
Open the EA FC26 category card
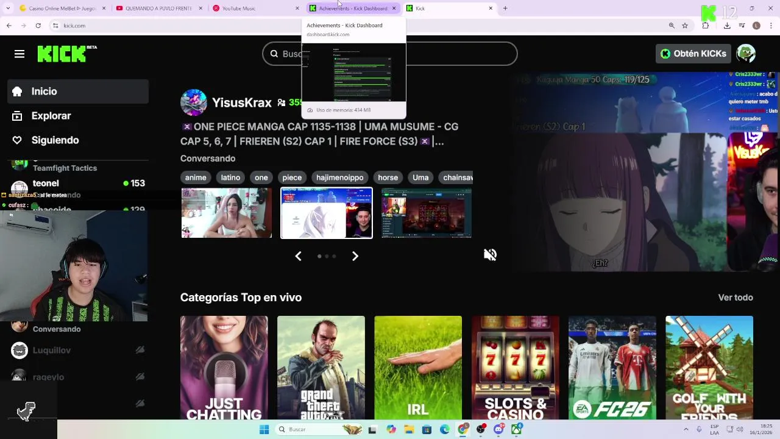pyautogui.click(x=612, y=368)
